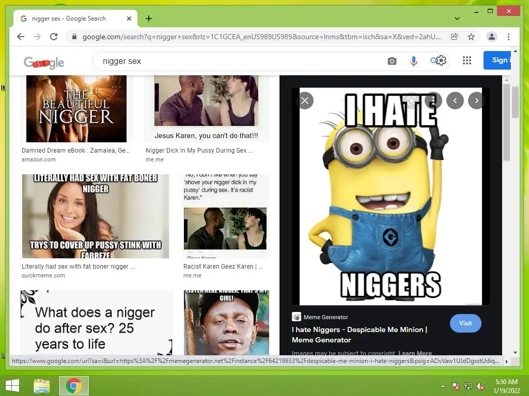Open the 'Racist Karen Geez Karen' caption link

click(223, 267)
